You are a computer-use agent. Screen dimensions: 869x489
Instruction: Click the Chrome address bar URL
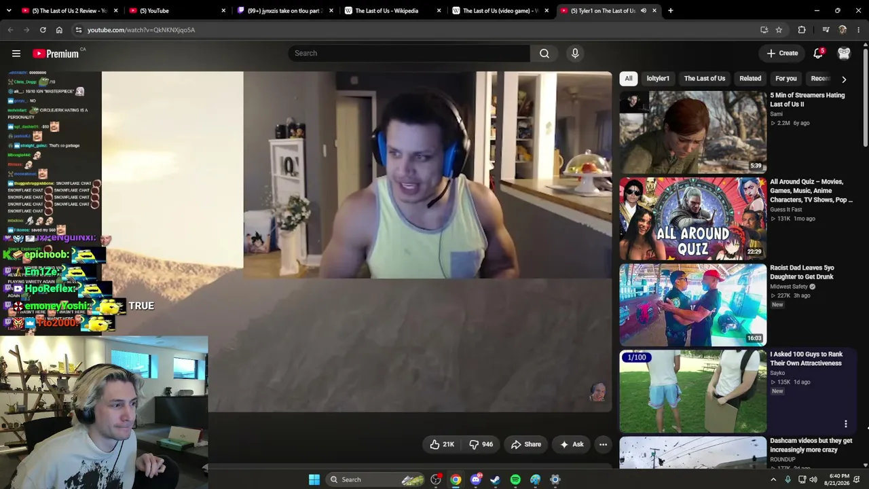click(141, 30)
